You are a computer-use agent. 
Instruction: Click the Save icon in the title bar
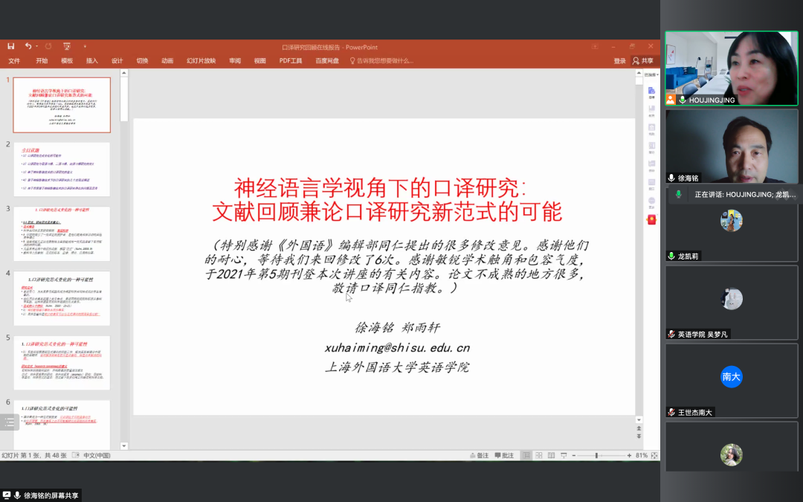[x=10, y=46]
